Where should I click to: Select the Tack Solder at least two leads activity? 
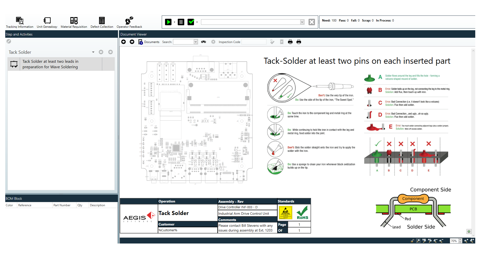coord(61,64)
